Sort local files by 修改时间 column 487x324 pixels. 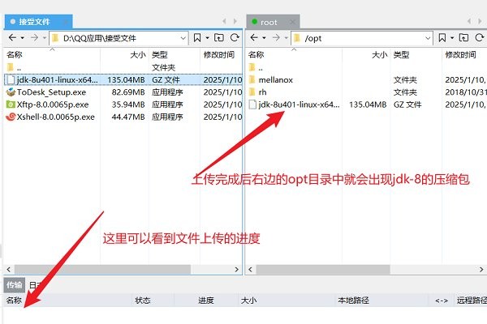tap(221, 55)
